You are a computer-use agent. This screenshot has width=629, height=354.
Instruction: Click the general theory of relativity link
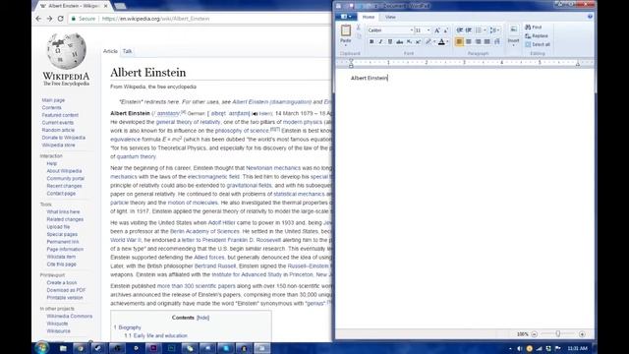point(188,122)
